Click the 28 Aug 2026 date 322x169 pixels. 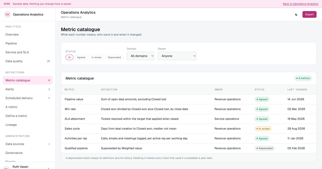point(296,129)
